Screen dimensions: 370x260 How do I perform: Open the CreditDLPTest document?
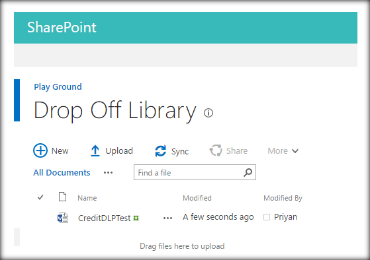point(105,218)
